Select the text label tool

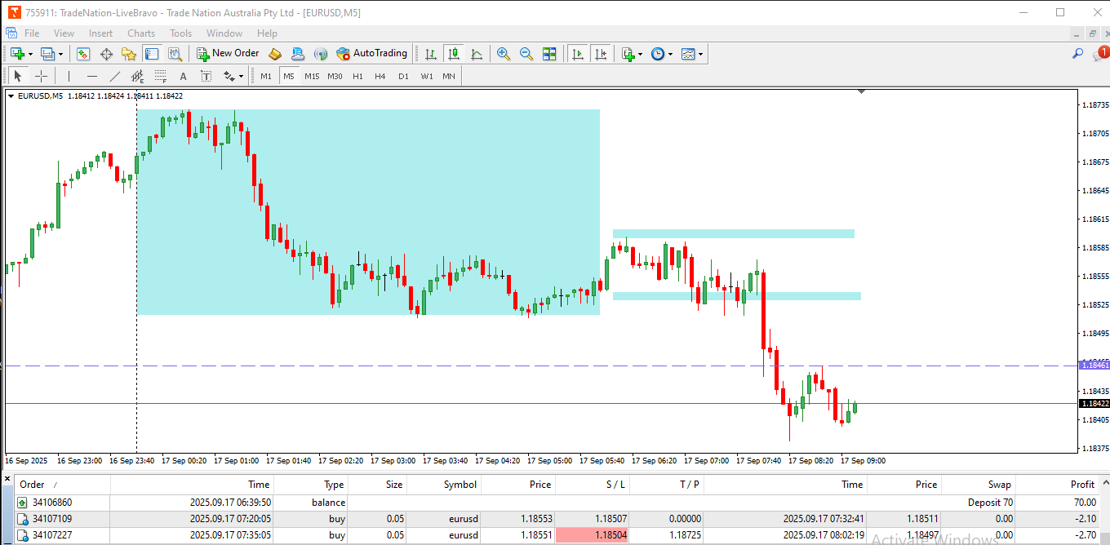coord(183,76)
